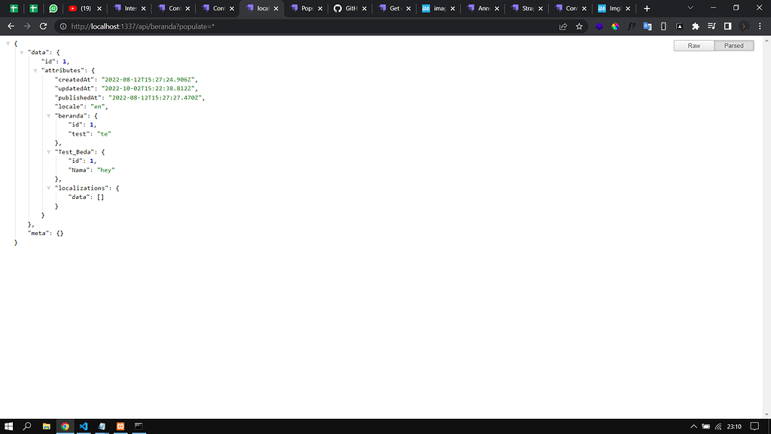Viewport: 771px width, 434px height.
Task: View site information icon in address bar
Action: [x=63, y=26]
